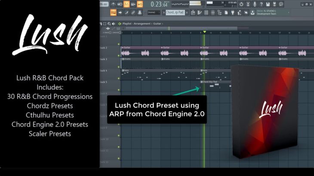Screen dimensions: 314x176
Task: Click the 0:23:64 time display
Action: click(160, 4)
